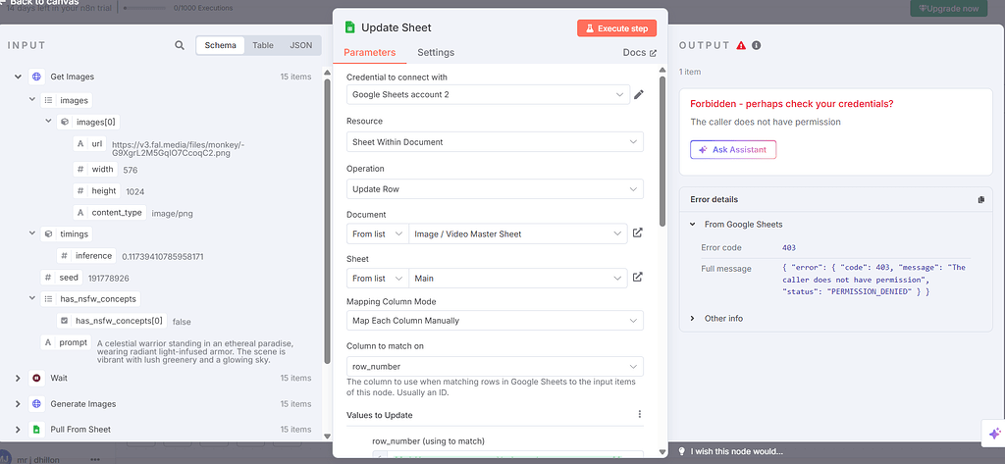Viewport: 1005px width, 464px height.
Task: Click the Pull From Sheet sheets icon
Action: coord(36,430)
